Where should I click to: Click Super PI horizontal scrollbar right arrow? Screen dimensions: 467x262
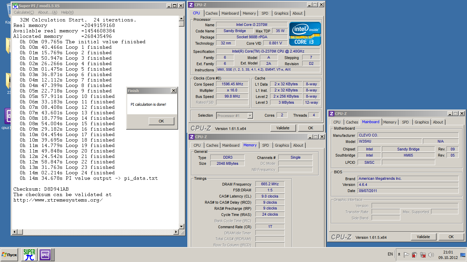point(176,232)
